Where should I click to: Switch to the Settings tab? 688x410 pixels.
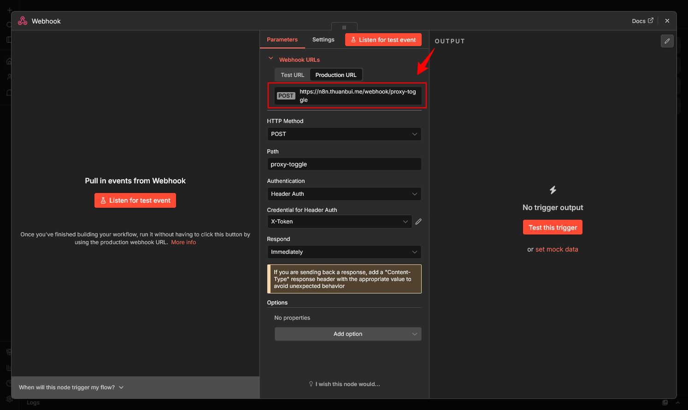[x=323, y=40]
